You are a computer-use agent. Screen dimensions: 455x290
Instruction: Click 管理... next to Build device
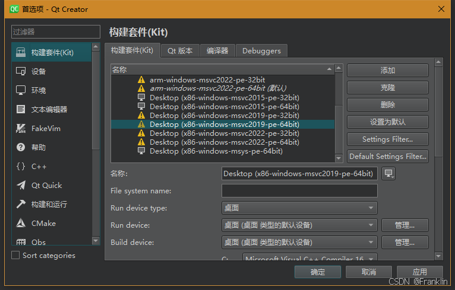(x=405, y=242)
